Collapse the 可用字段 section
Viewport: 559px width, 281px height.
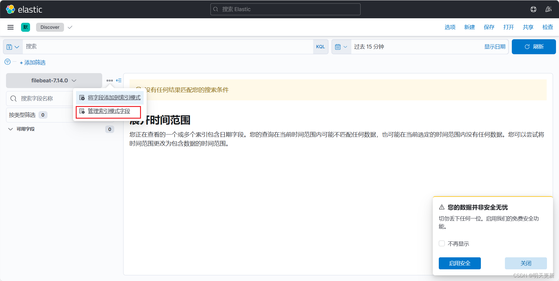pos(11,129)
